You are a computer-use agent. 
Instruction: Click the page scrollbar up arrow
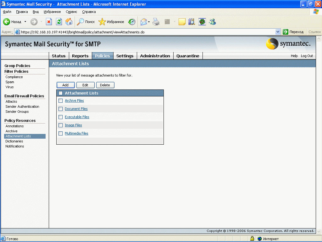[319, 39]
